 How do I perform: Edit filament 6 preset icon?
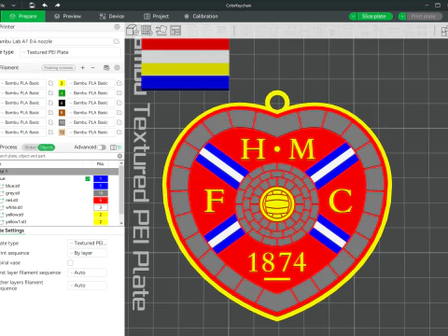coord(119,103)
